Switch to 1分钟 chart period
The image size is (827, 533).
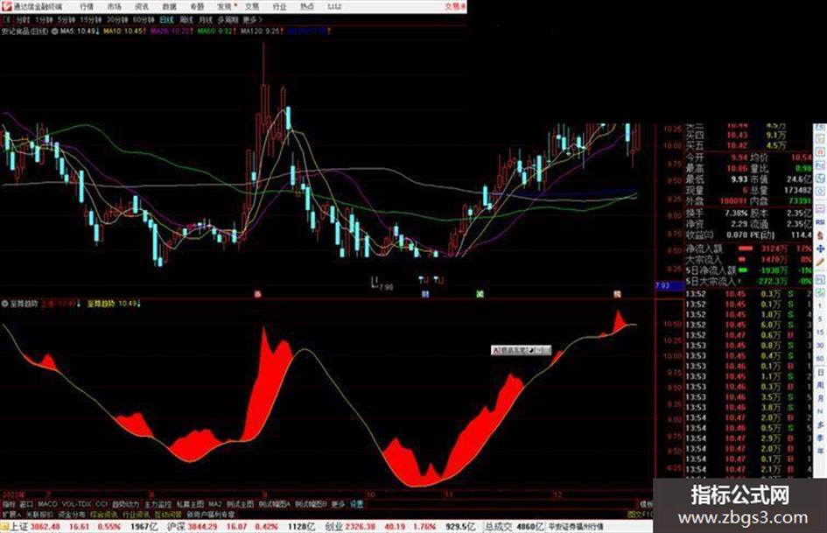pos(44,20)
